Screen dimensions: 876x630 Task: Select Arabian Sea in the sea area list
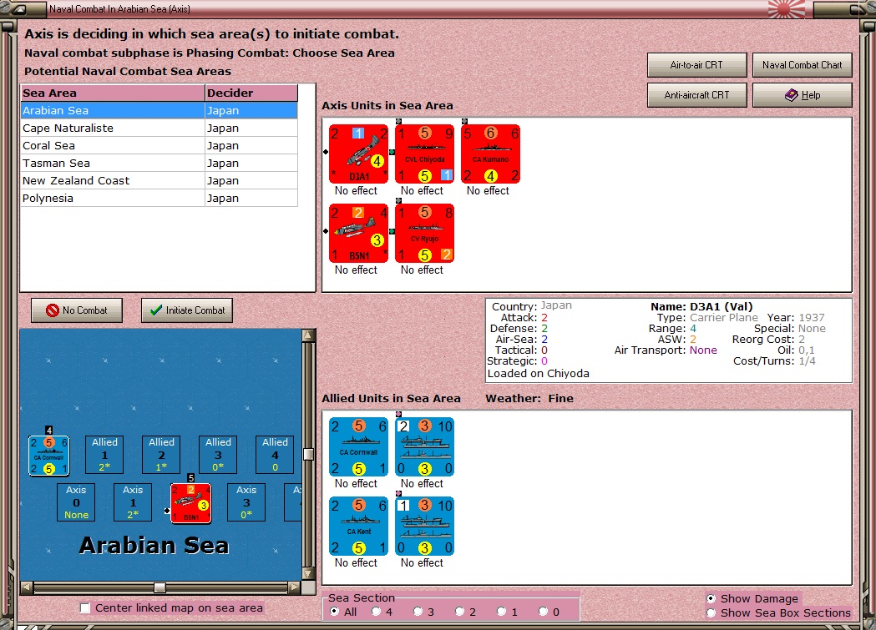pyautogui.click(x=159, y=110)
